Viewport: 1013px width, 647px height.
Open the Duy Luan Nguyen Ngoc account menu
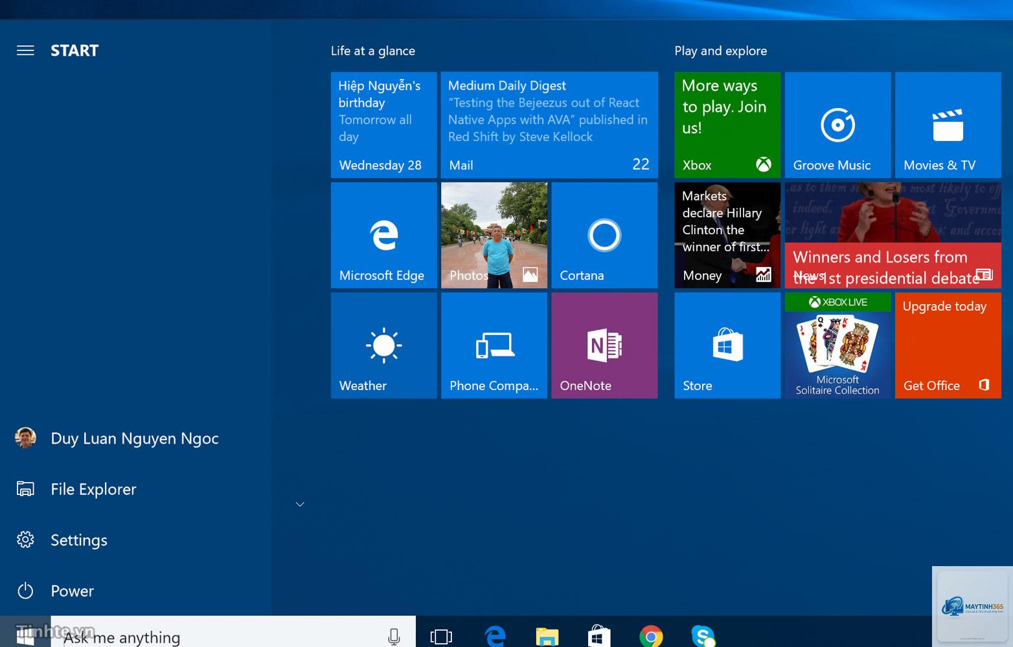(136, 438)
